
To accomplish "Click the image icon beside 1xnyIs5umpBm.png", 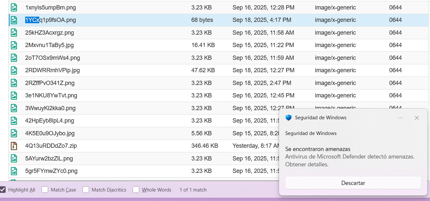I will click(14, 8).
